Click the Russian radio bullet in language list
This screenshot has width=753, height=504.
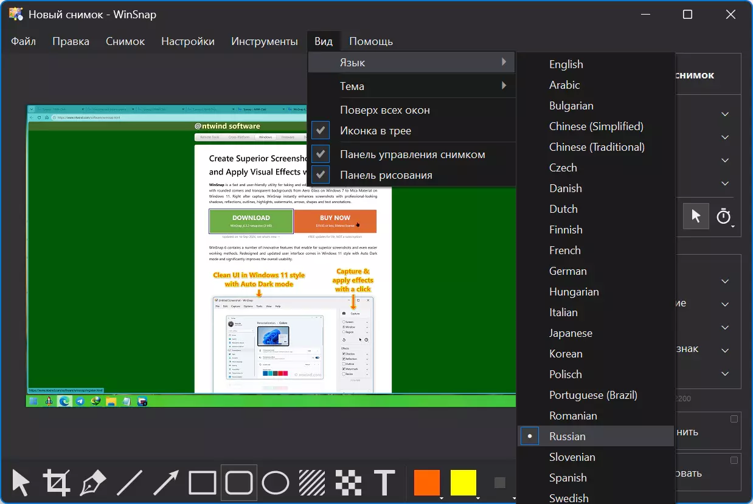(x=530, y=436)
